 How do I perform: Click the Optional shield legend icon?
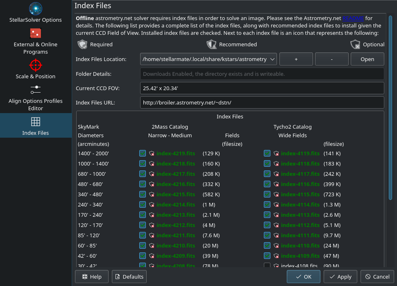355,44
